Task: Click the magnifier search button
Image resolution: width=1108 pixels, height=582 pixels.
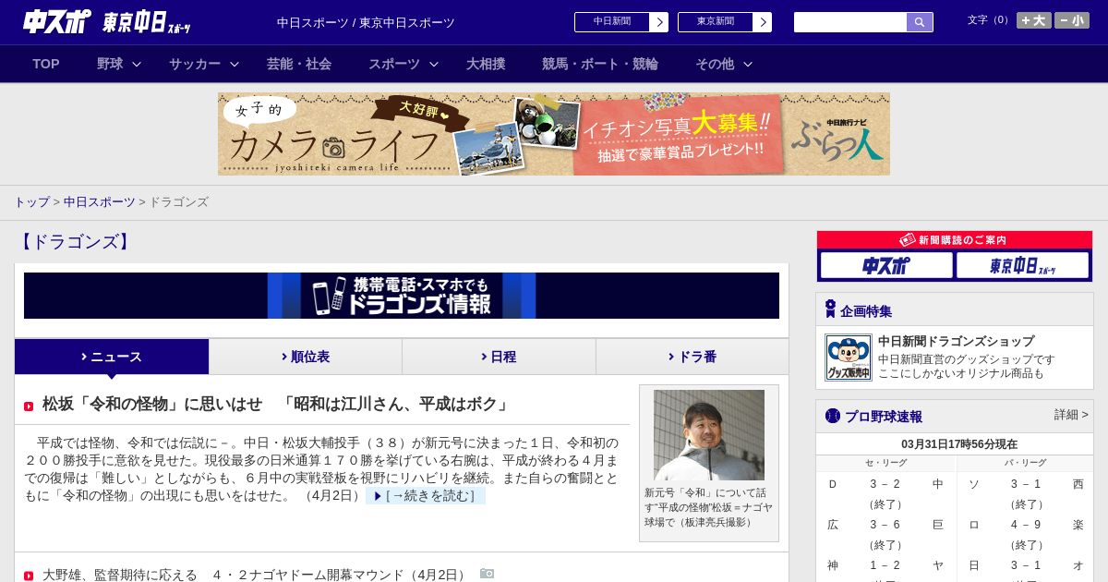Action: click(x=920, y=22)
